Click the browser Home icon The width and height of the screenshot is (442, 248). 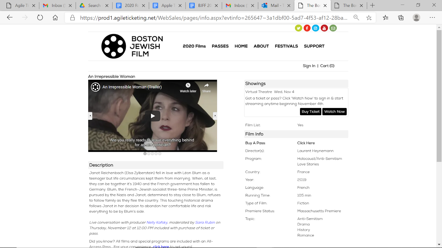pyautogui.click(x=55, y=18)
